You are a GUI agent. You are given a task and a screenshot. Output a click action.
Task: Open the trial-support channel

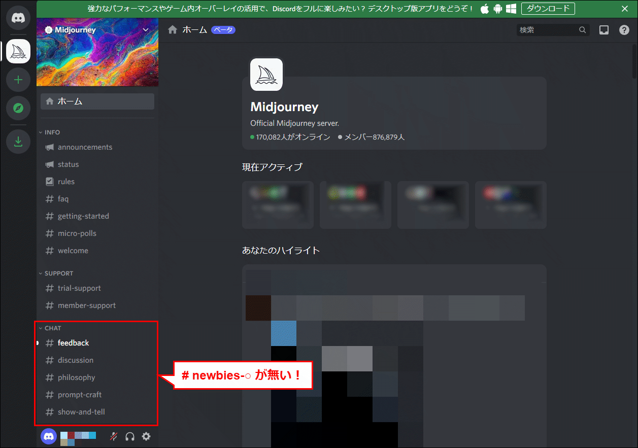point(97,288)
